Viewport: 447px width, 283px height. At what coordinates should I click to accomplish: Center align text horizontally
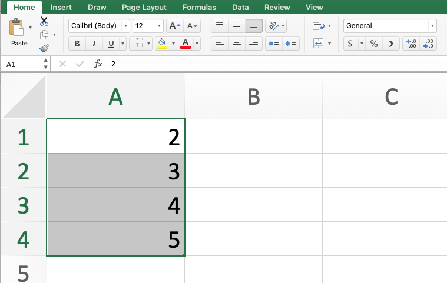tap(237, 44)
